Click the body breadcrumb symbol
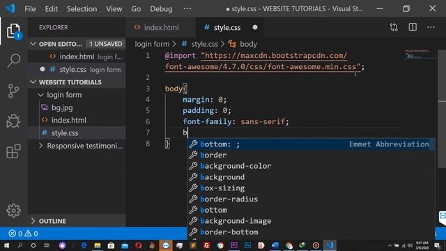Image resolution: width=446 pixels, height=251 pixels. click(x=243, y=44)
